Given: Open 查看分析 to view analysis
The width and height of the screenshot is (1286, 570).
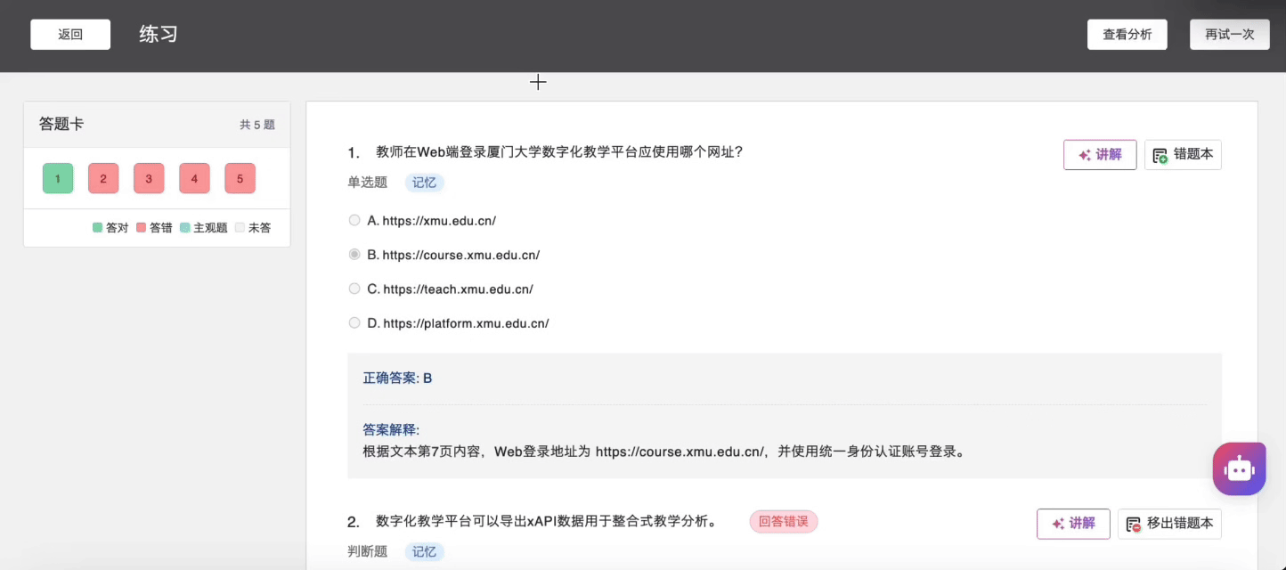Looking at the screenshot, I should tap(1127, 35).
